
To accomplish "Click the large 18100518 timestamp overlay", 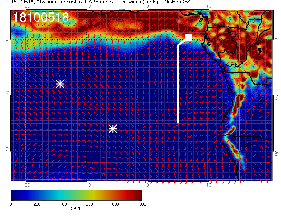I will [x=41, y=18].
